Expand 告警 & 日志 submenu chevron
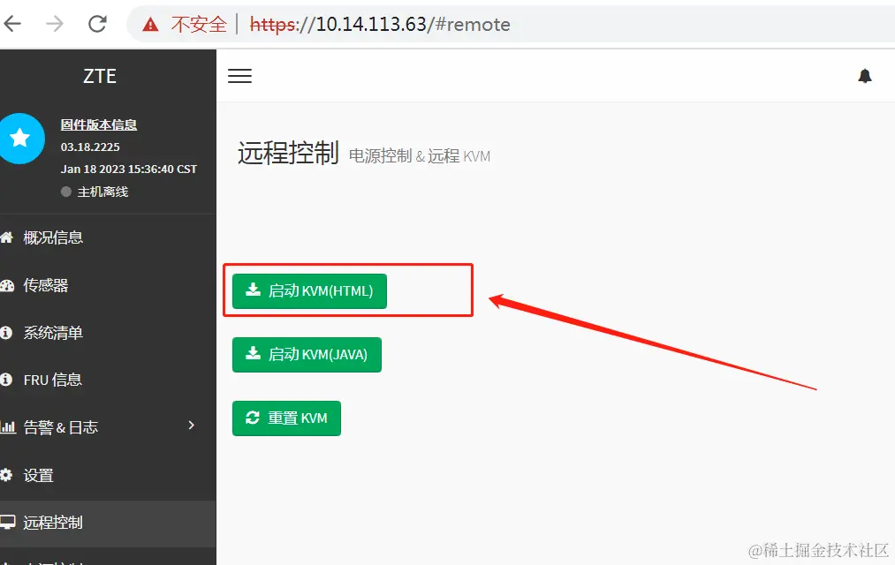The image size is (895, 565). [191, 426]
